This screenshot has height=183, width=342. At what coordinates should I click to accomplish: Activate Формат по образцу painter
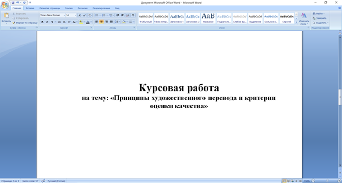point(25,23)
